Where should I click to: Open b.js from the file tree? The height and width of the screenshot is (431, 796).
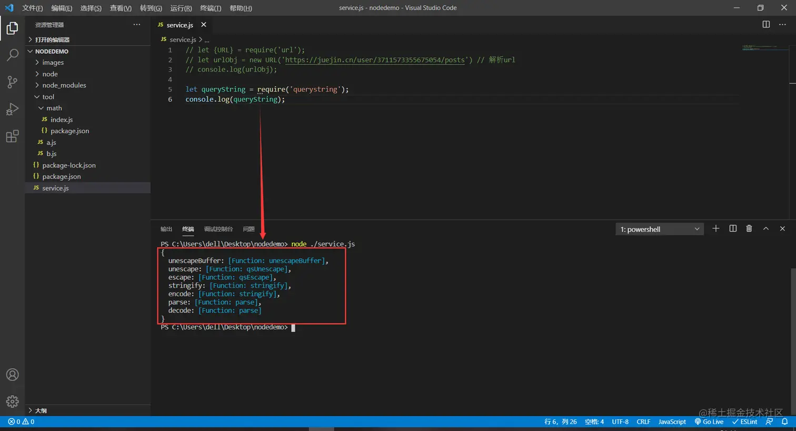tap(87, 154)
